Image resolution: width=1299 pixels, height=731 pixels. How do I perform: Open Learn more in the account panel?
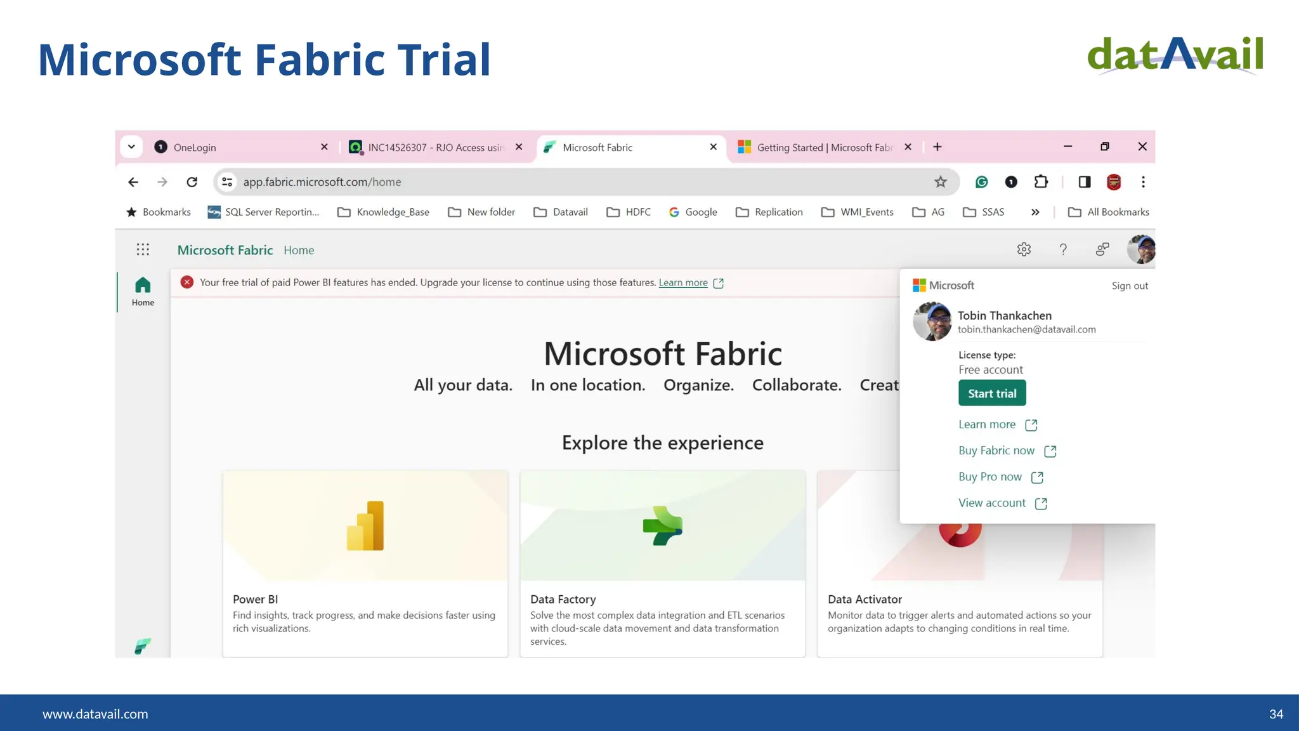pyautogui.click(x=998, y=425)
